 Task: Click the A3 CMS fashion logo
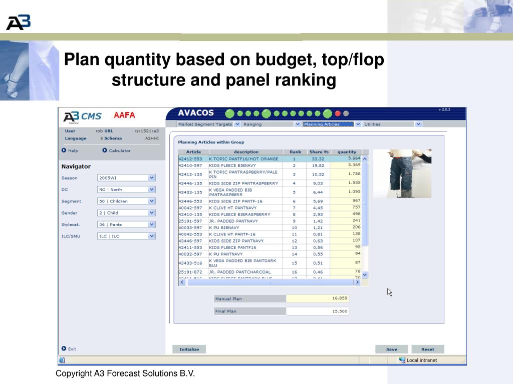click(x=82, y=117)
